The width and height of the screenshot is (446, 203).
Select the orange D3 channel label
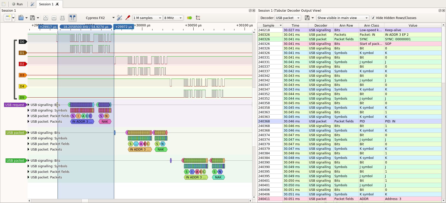(23, 75)
